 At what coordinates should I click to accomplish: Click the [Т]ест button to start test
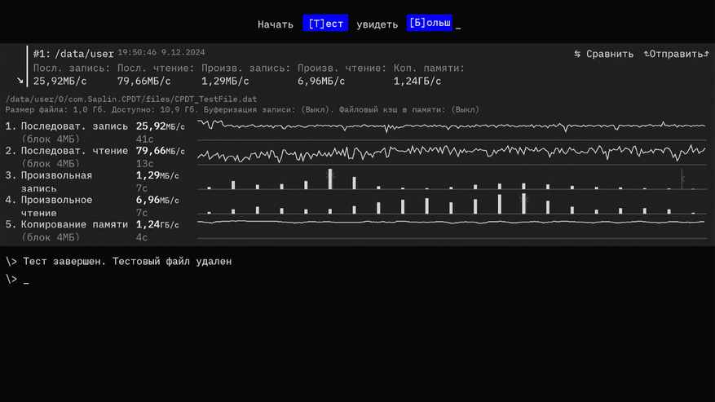(x=325, y=24)
